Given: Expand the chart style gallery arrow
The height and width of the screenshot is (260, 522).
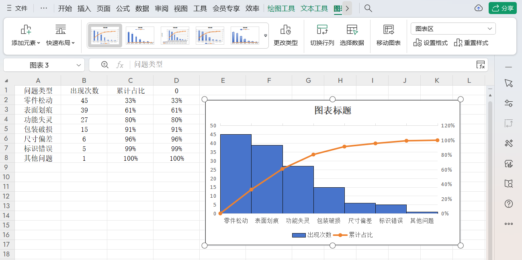Looking at the screenshot, I should pos(265,35).
